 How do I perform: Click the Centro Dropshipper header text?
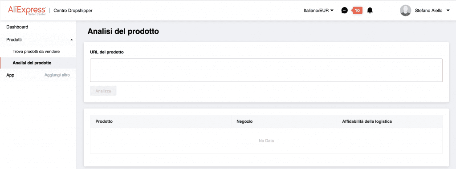(x=73, y=11)
